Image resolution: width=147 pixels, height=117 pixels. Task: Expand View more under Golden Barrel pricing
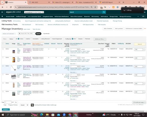point(73,64)
